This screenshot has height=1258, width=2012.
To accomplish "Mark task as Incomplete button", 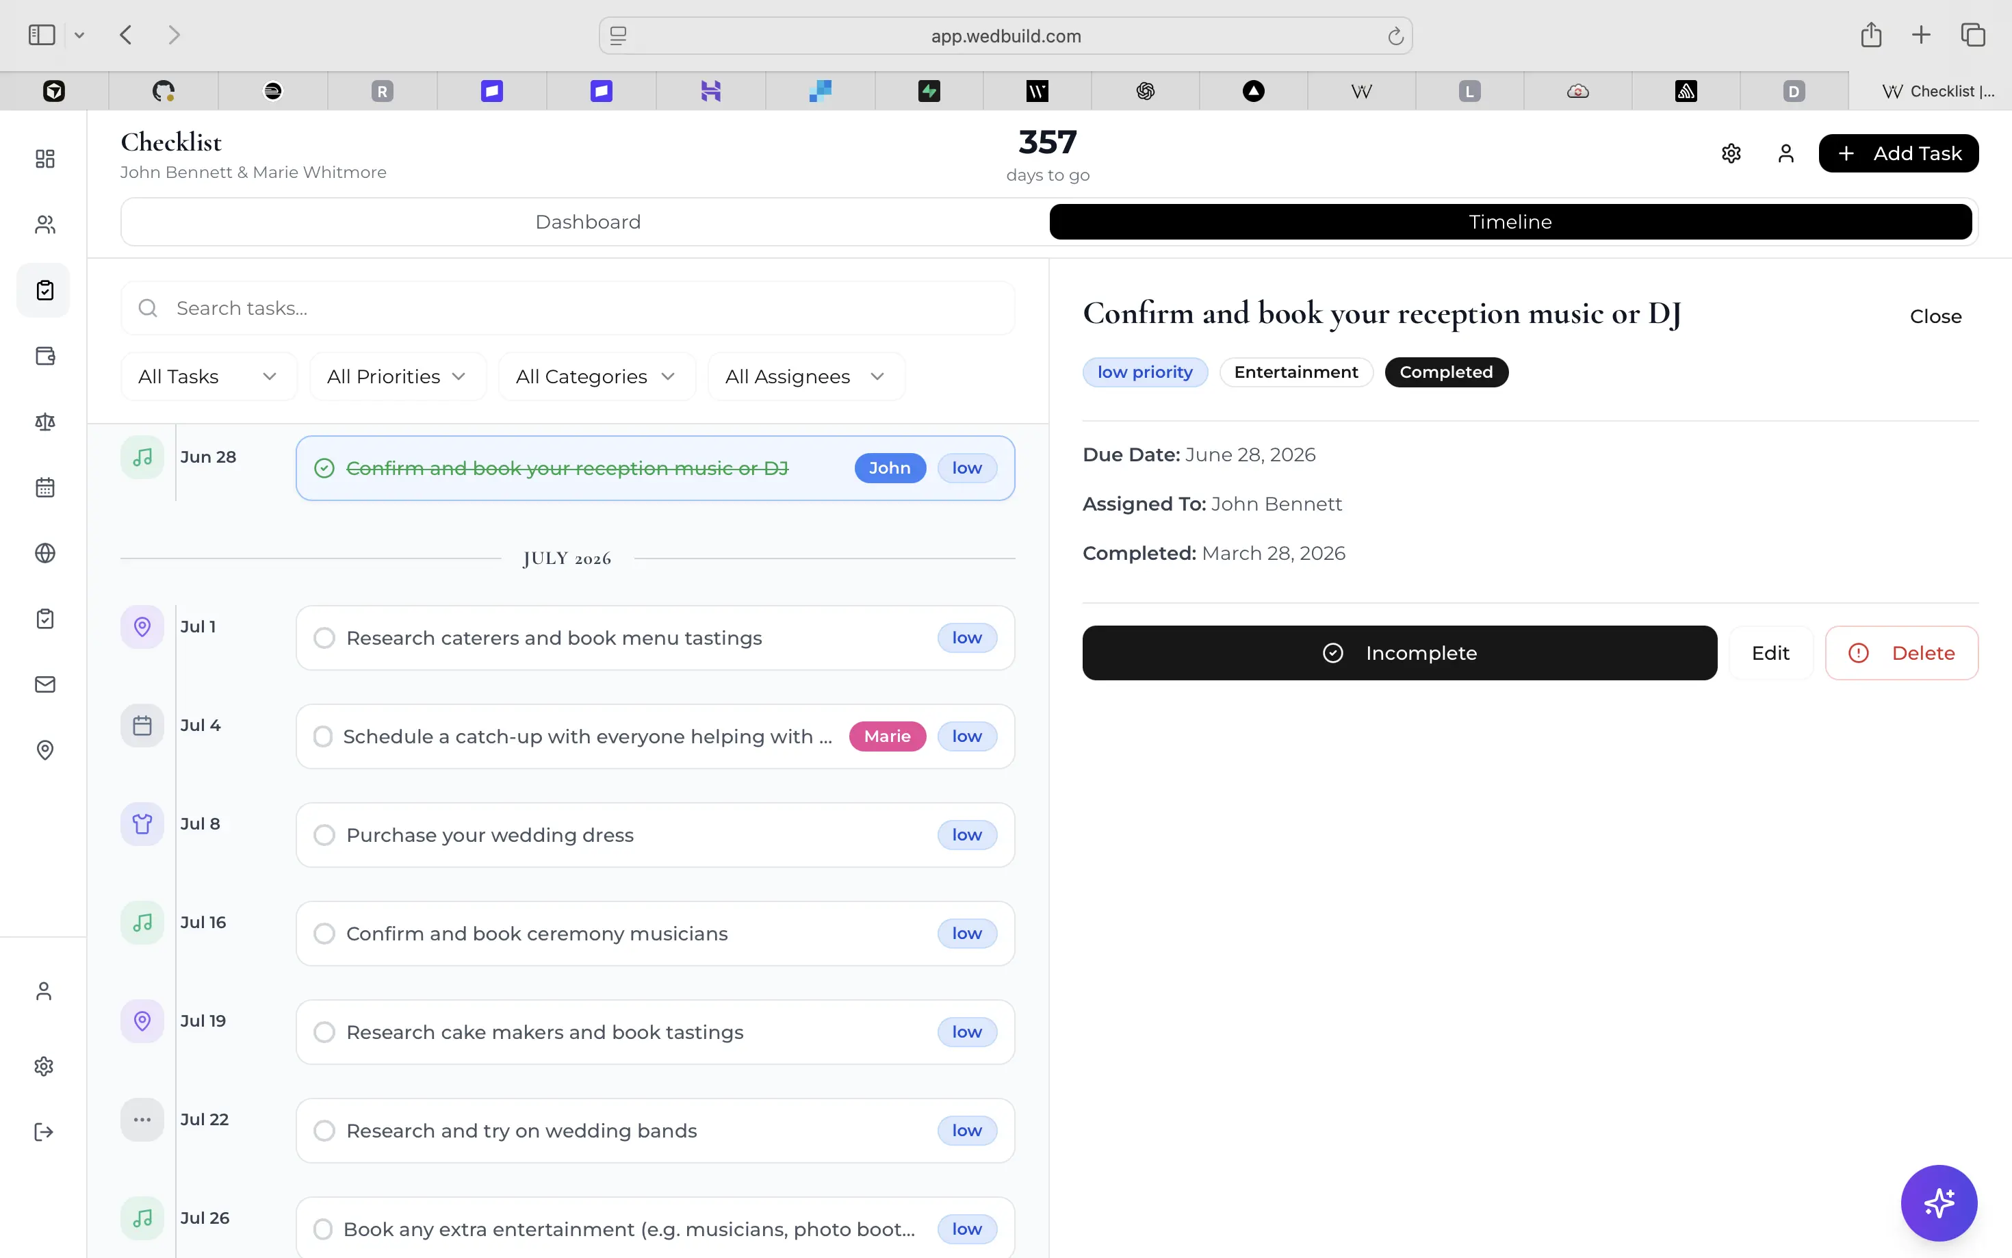I will coord(1399,653).
